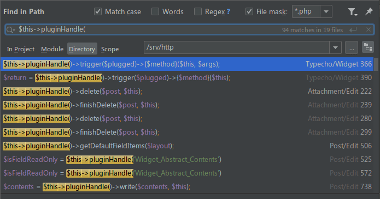Expand the *.php file mask dropdown
The height and width of the screenshot is (199, 380).
coord(326,11)
